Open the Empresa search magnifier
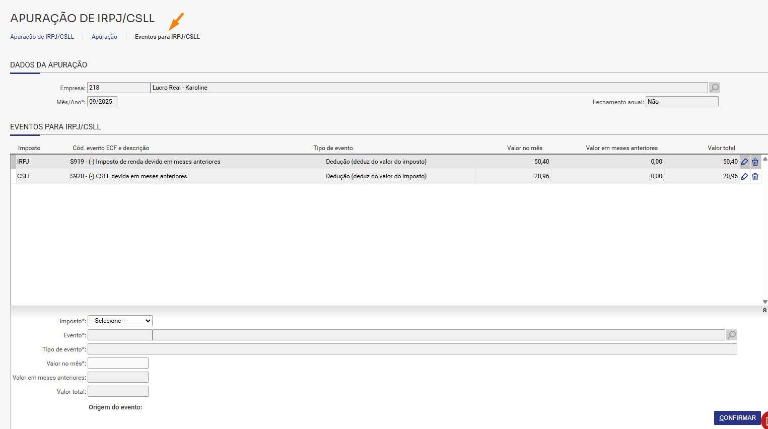 coord(715,88)
